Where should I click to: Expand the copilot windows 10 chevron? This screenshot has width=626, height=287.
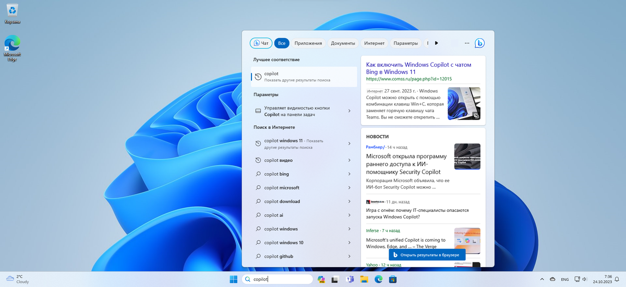pyautogui.click(x=349, y=243)
